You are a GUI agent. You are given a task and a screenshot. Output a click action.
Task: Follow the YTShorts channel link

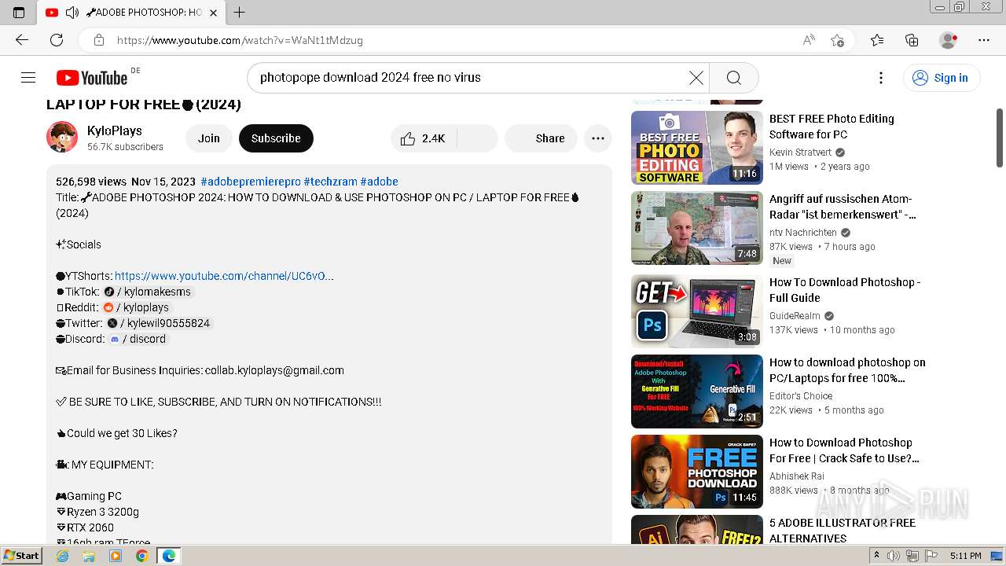(224, 276)
